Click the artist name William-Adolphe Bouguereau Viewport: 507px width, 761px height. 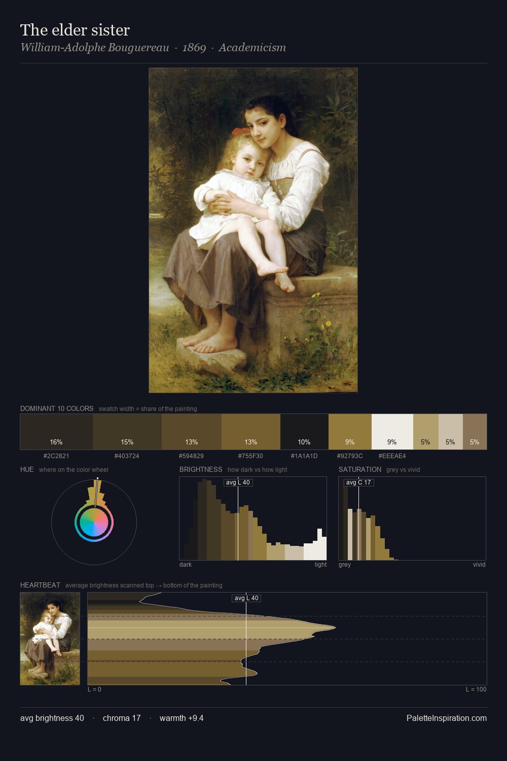click(x=95, y=48)
